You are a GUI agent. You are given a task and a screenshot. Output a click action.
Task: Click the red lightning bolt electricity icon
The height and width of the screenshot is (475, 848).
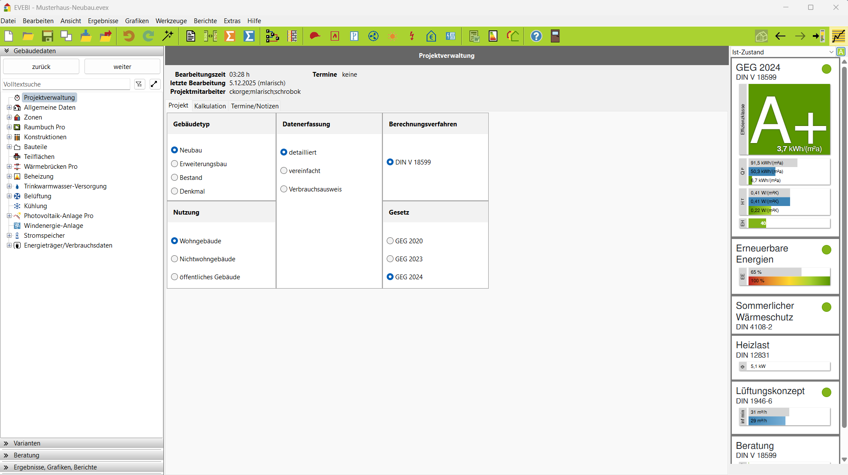coord(412,36)
